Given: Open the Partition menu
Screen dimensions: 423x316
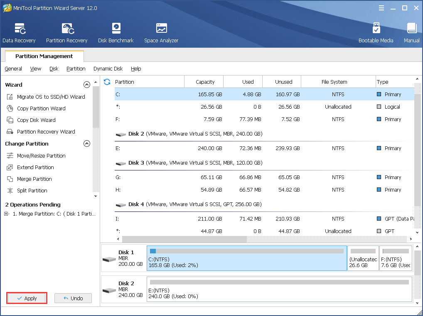Looking at the screenshot, I should click(76, 69).
